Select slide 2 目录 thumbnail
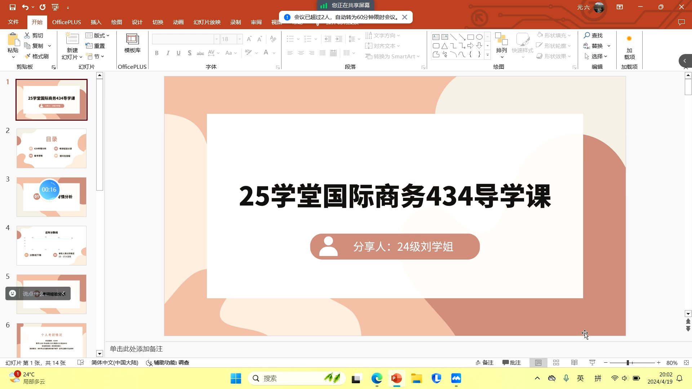The image size is (692, 389). (x=52, y=148)
